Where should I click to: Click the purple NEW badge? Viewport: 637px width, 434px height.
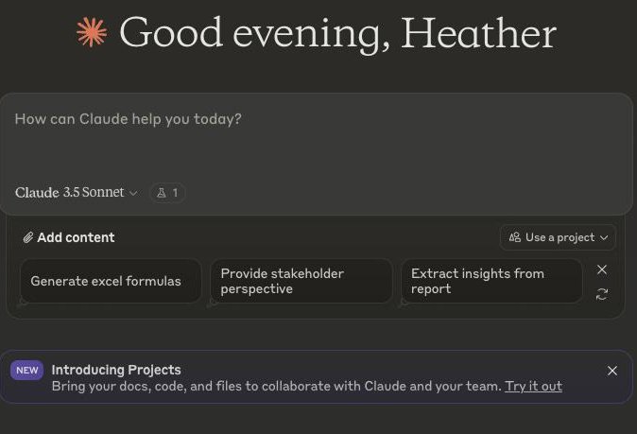(27, 371)
